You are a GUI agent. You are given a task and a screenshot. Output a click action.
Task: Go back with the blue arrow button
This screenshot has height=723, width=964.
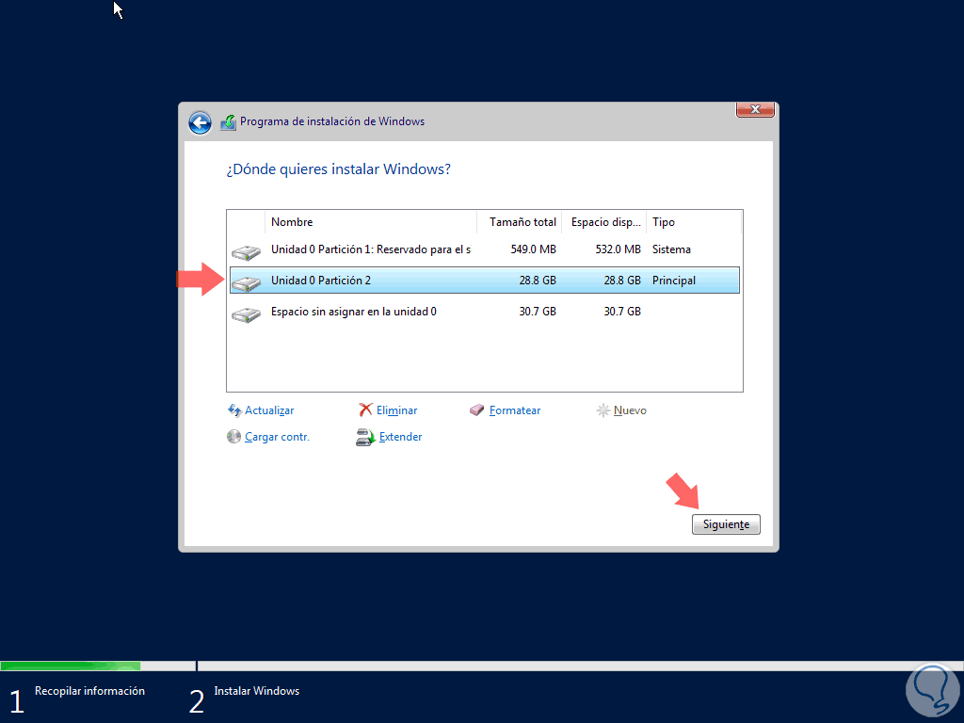coord(200,122)
